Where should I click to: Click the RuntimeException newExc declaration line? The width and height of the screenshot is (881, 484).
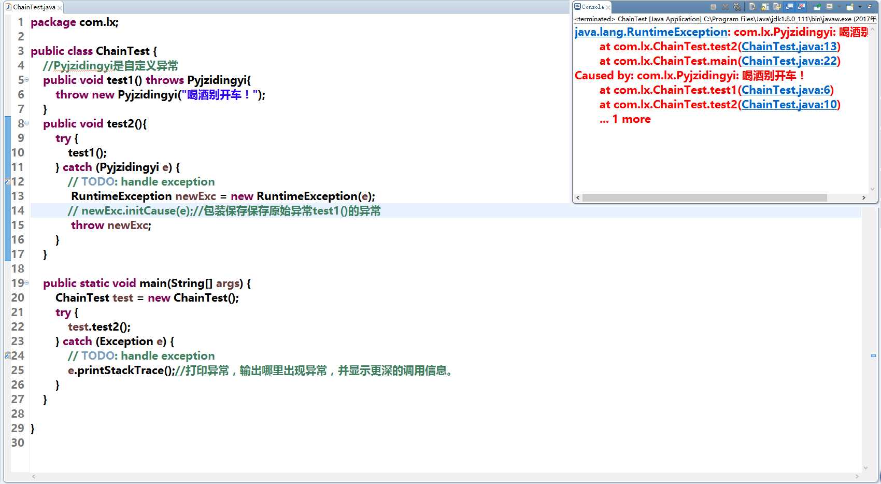pyautogui.click(x=223, y=196)
